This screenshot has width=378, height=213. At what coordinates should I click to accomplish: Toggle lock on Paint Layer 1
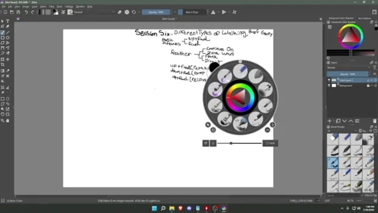point(368,80)
